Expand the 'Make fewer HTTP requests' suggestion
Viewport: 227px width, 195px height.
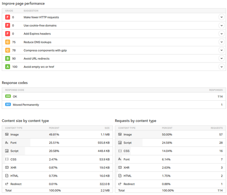coord(221,17)
